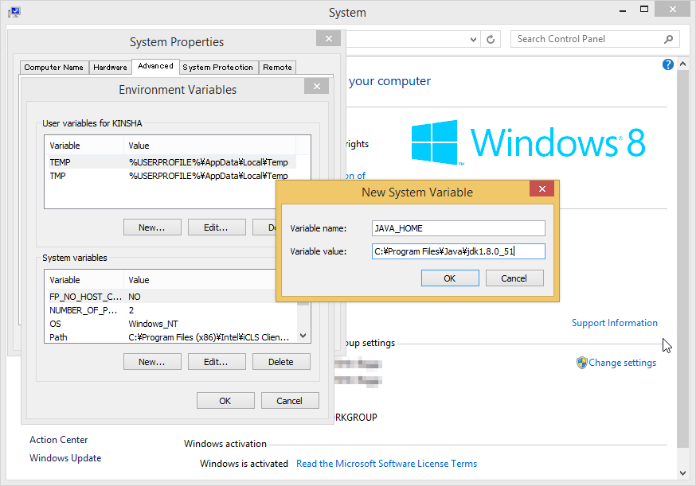The width and height of the screenshot is (696, 486).
Task: Close the Environment Variables dialog
Action: pos(316,86)
